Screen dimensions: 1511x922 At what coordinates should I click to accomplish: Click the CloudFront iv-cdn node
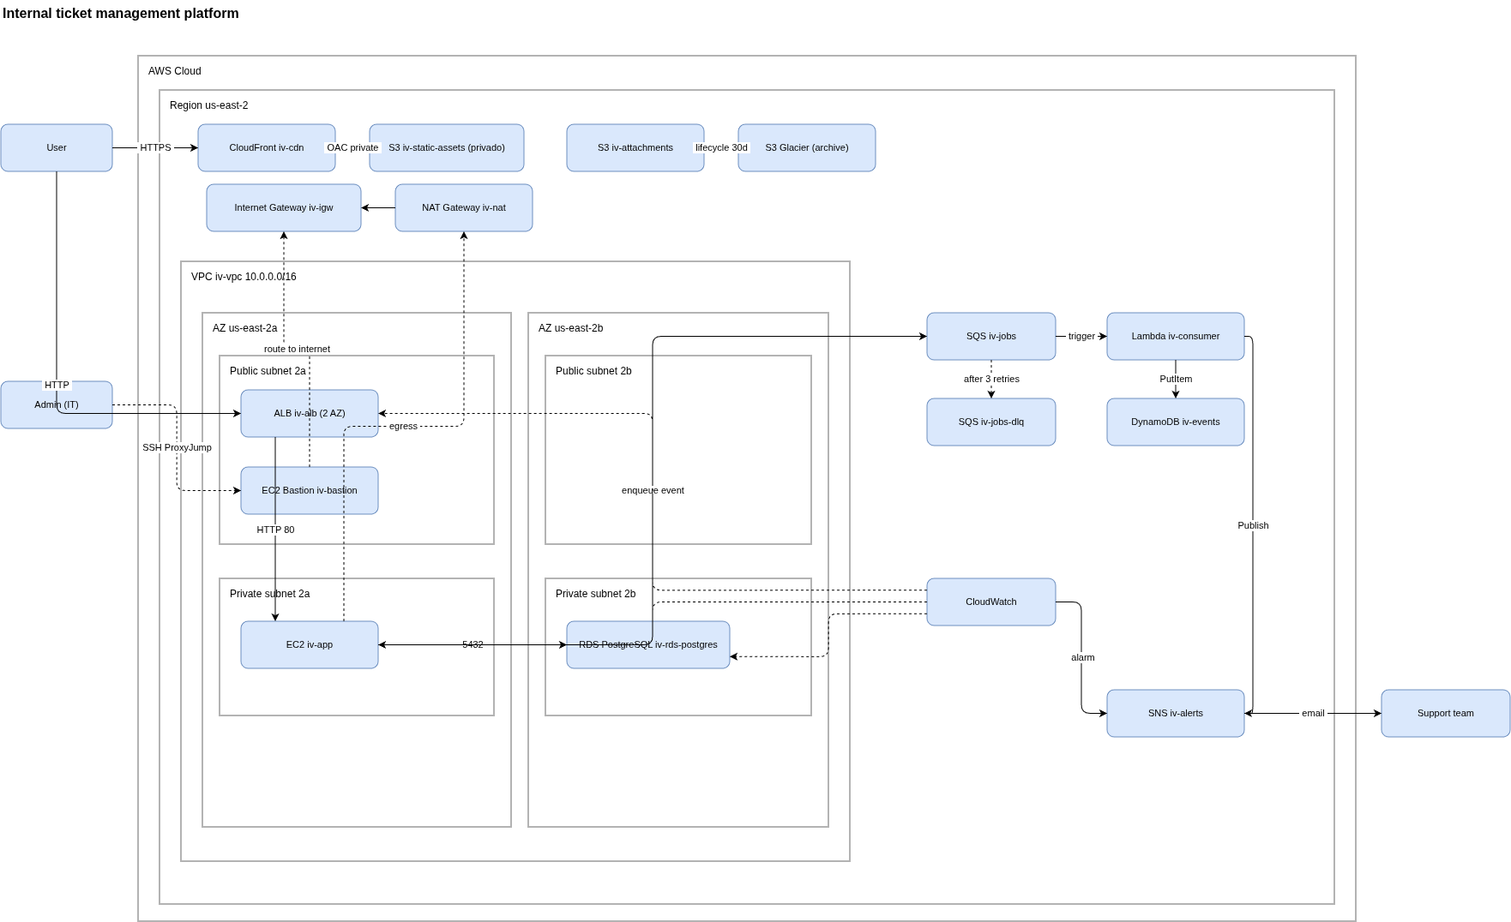pyautogui.click(x=267, y=147)
